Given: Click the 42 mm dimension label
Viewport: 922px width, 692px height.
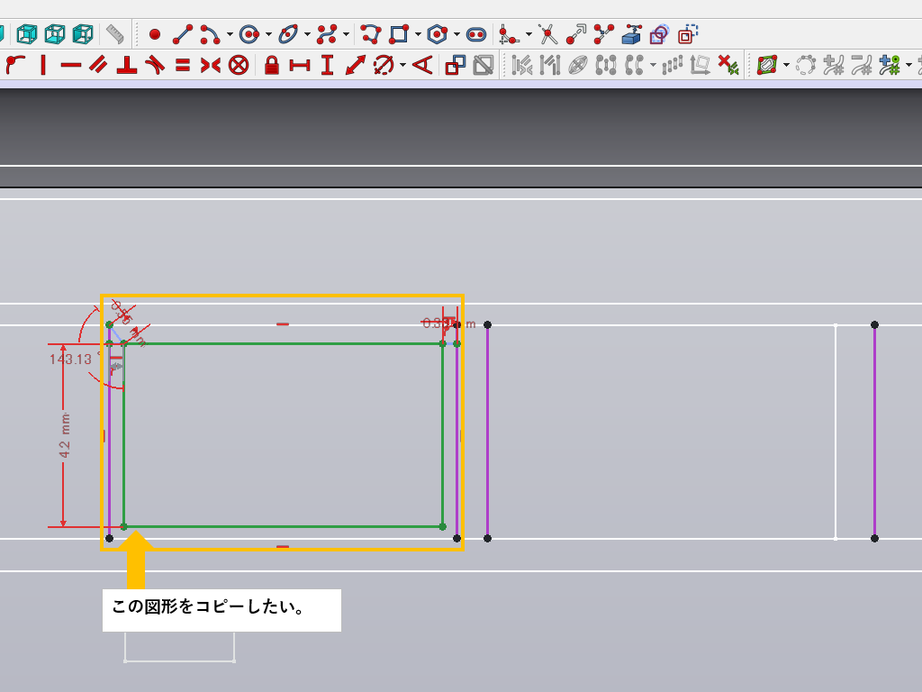Looking at the screenshot, I should click(x=66, y=436).
